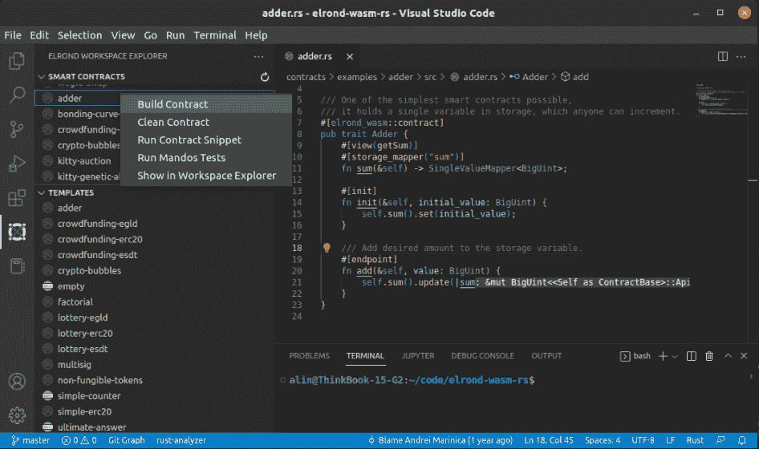
Task: Choose Show in Workspace Explorer
Action: coord(206,176)
